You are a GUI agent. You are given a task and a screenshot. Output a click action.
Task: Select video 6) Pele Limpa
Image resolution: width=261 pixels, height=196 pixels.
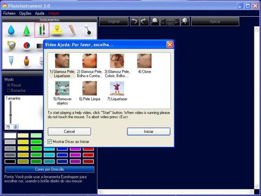89,91
